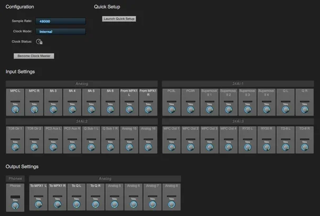Click the Supernova II 1 trim knob

pos(210,110)
